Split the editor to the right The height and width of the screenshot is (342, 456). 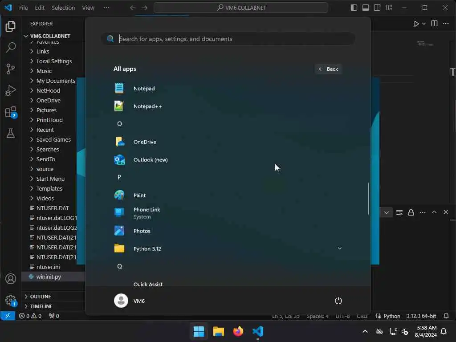click(x=434, y=24)
